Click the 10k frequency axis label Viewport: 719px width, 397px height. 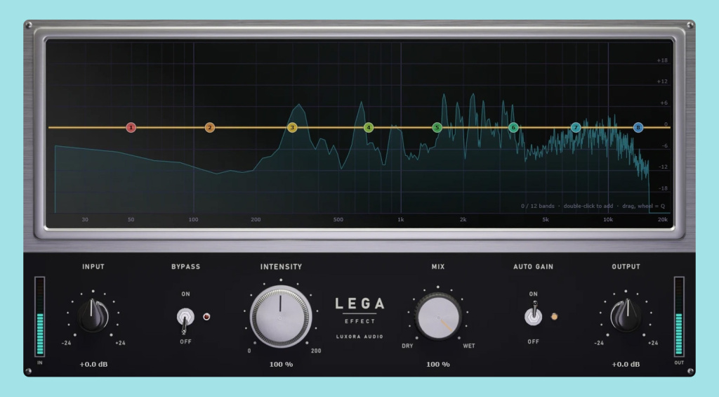click(608, 220)
